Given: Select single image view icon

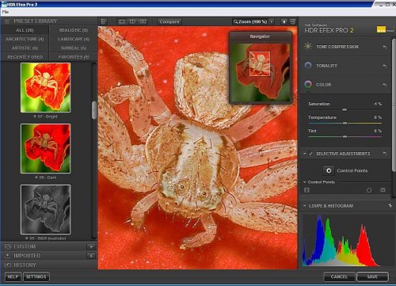Looking at the screenshot, I should 122,21.
